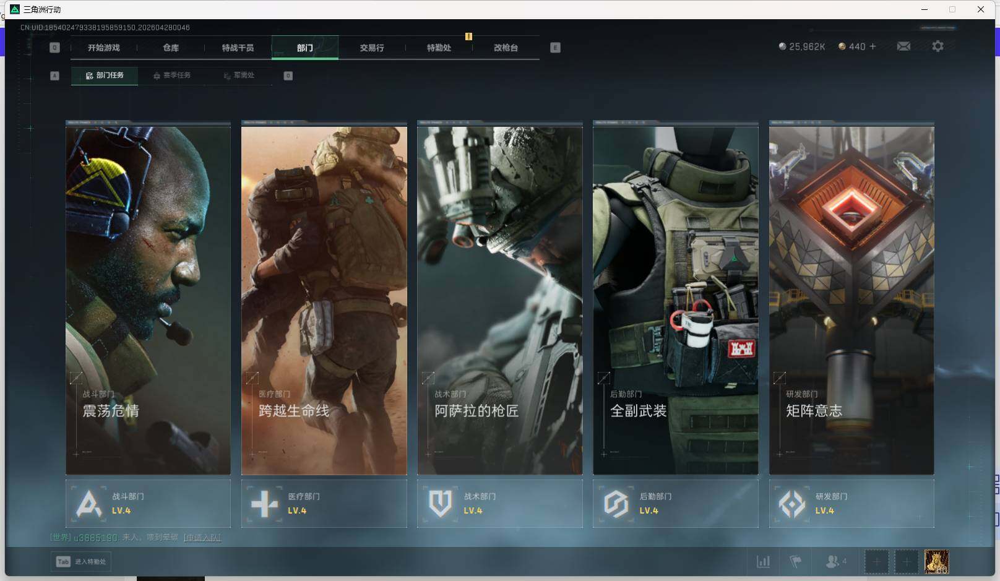Click the 440 gold currency icon

[842, 46]
